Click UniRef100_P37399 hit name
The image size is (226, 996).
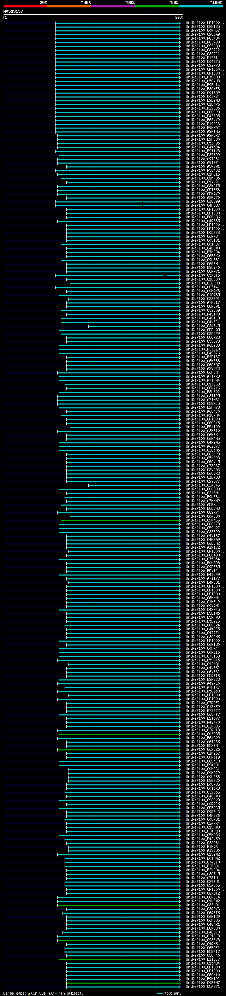click(x=202, y=155)
